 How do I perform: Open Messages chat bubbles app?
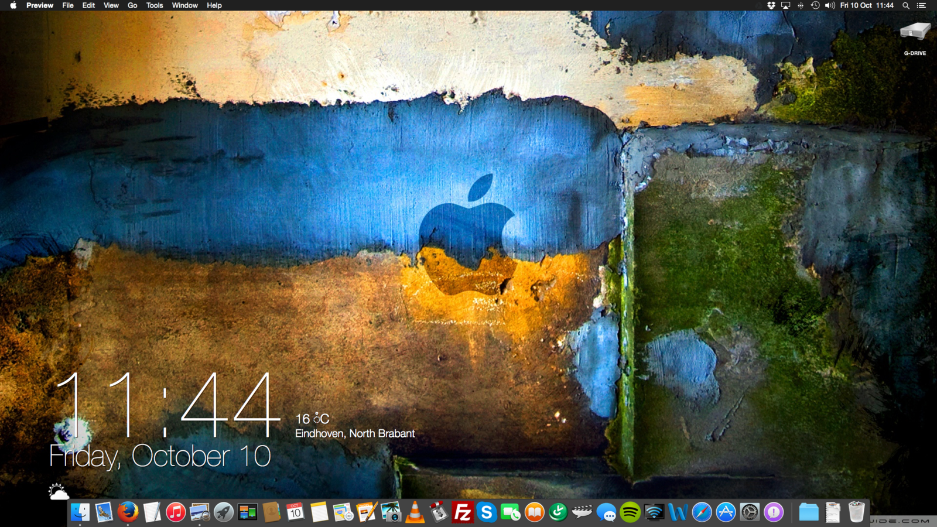(606, 512)
